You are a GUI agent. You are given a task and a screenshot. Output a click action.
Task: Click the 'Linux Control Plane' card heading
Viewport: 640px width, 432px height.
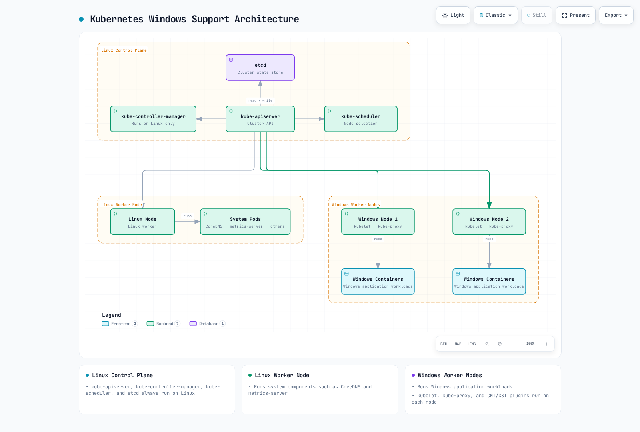click(x=122, y=375)
